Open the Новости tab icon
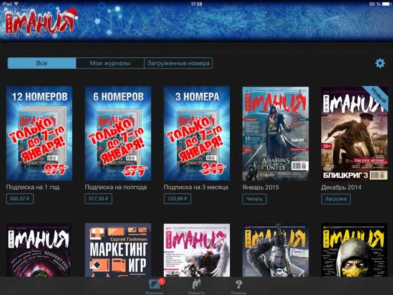This screenshot has width=393, height=295. (x=197, y=284)
